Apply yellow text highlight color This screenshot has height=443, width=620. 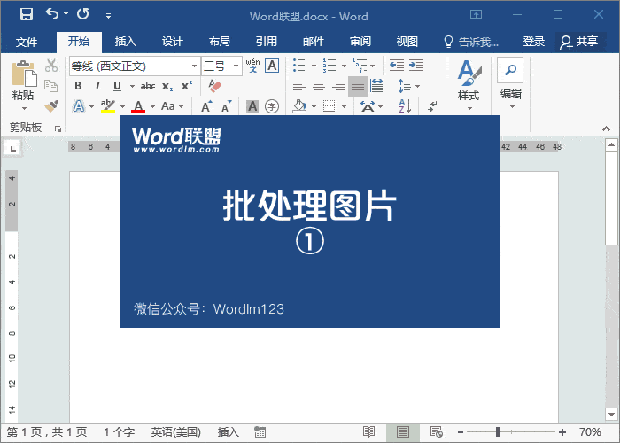tap(108, 106)
